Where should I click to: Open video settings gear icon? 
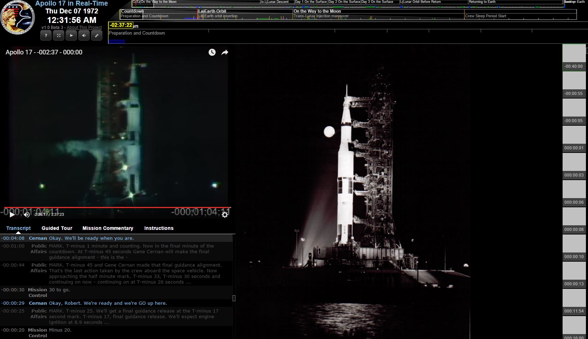coord(225,214)
